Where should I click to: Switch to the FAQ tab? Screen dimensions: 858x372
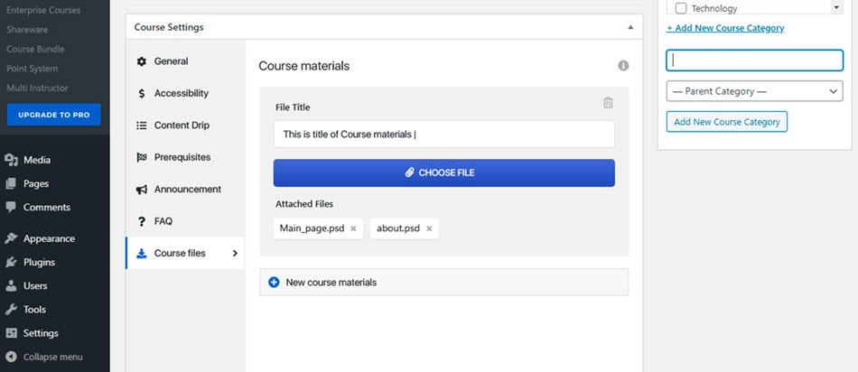(x=185, y=221)
